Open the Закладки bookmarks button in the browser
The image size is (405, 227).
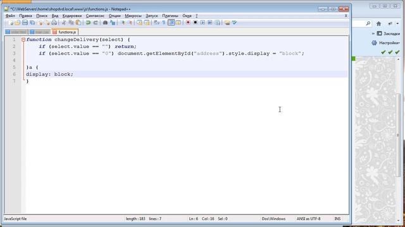[x=388, y=33]
